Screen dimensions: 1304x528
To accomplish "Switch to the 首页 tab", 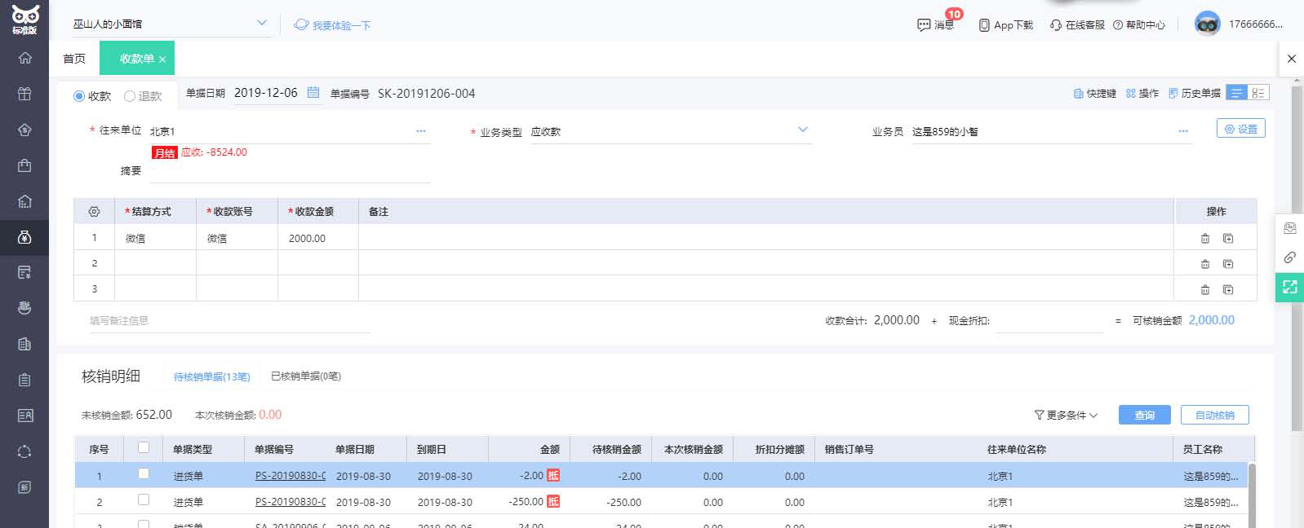I will click(74, 59).
